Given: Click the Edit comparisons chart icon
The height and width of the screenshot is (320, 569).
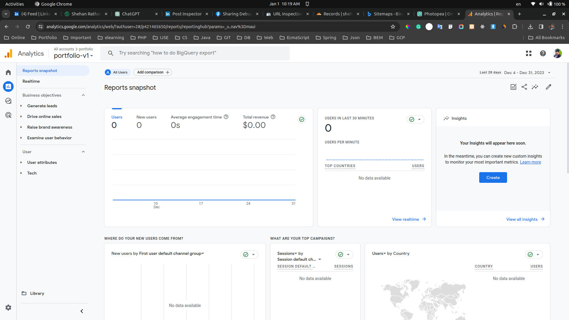Looking at the screenshot, I should click(513, 87).
